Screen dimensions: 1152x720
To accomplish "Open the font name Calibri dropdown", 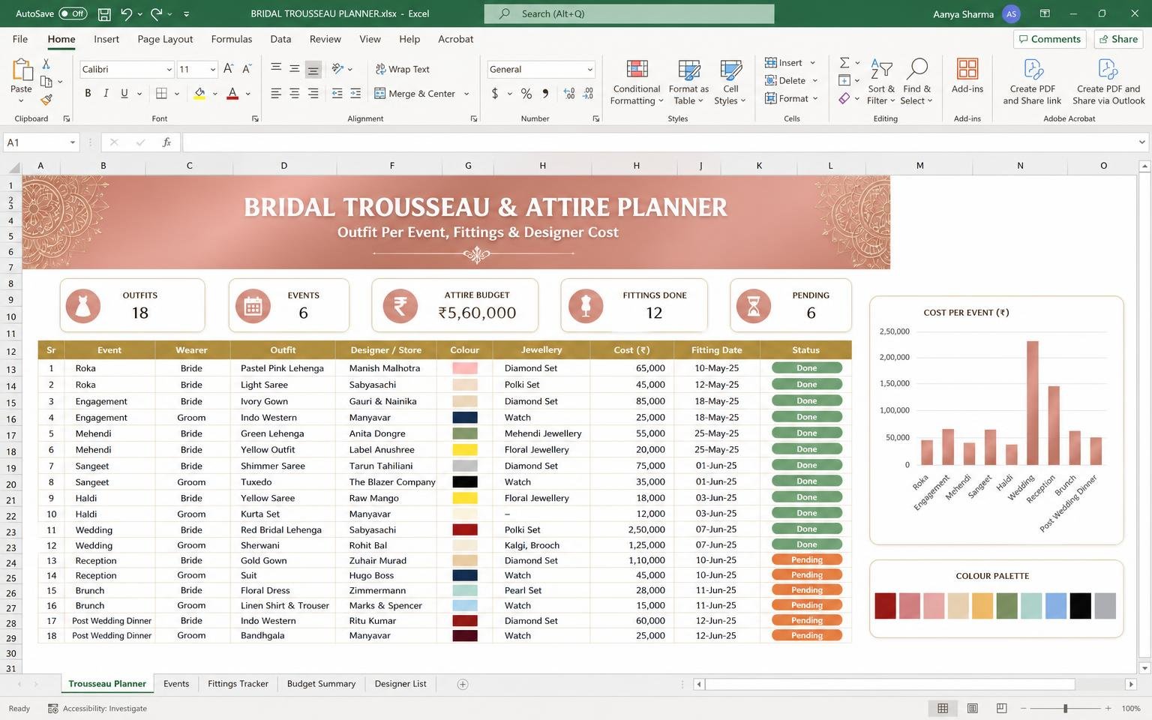I will tap(169, 69).
